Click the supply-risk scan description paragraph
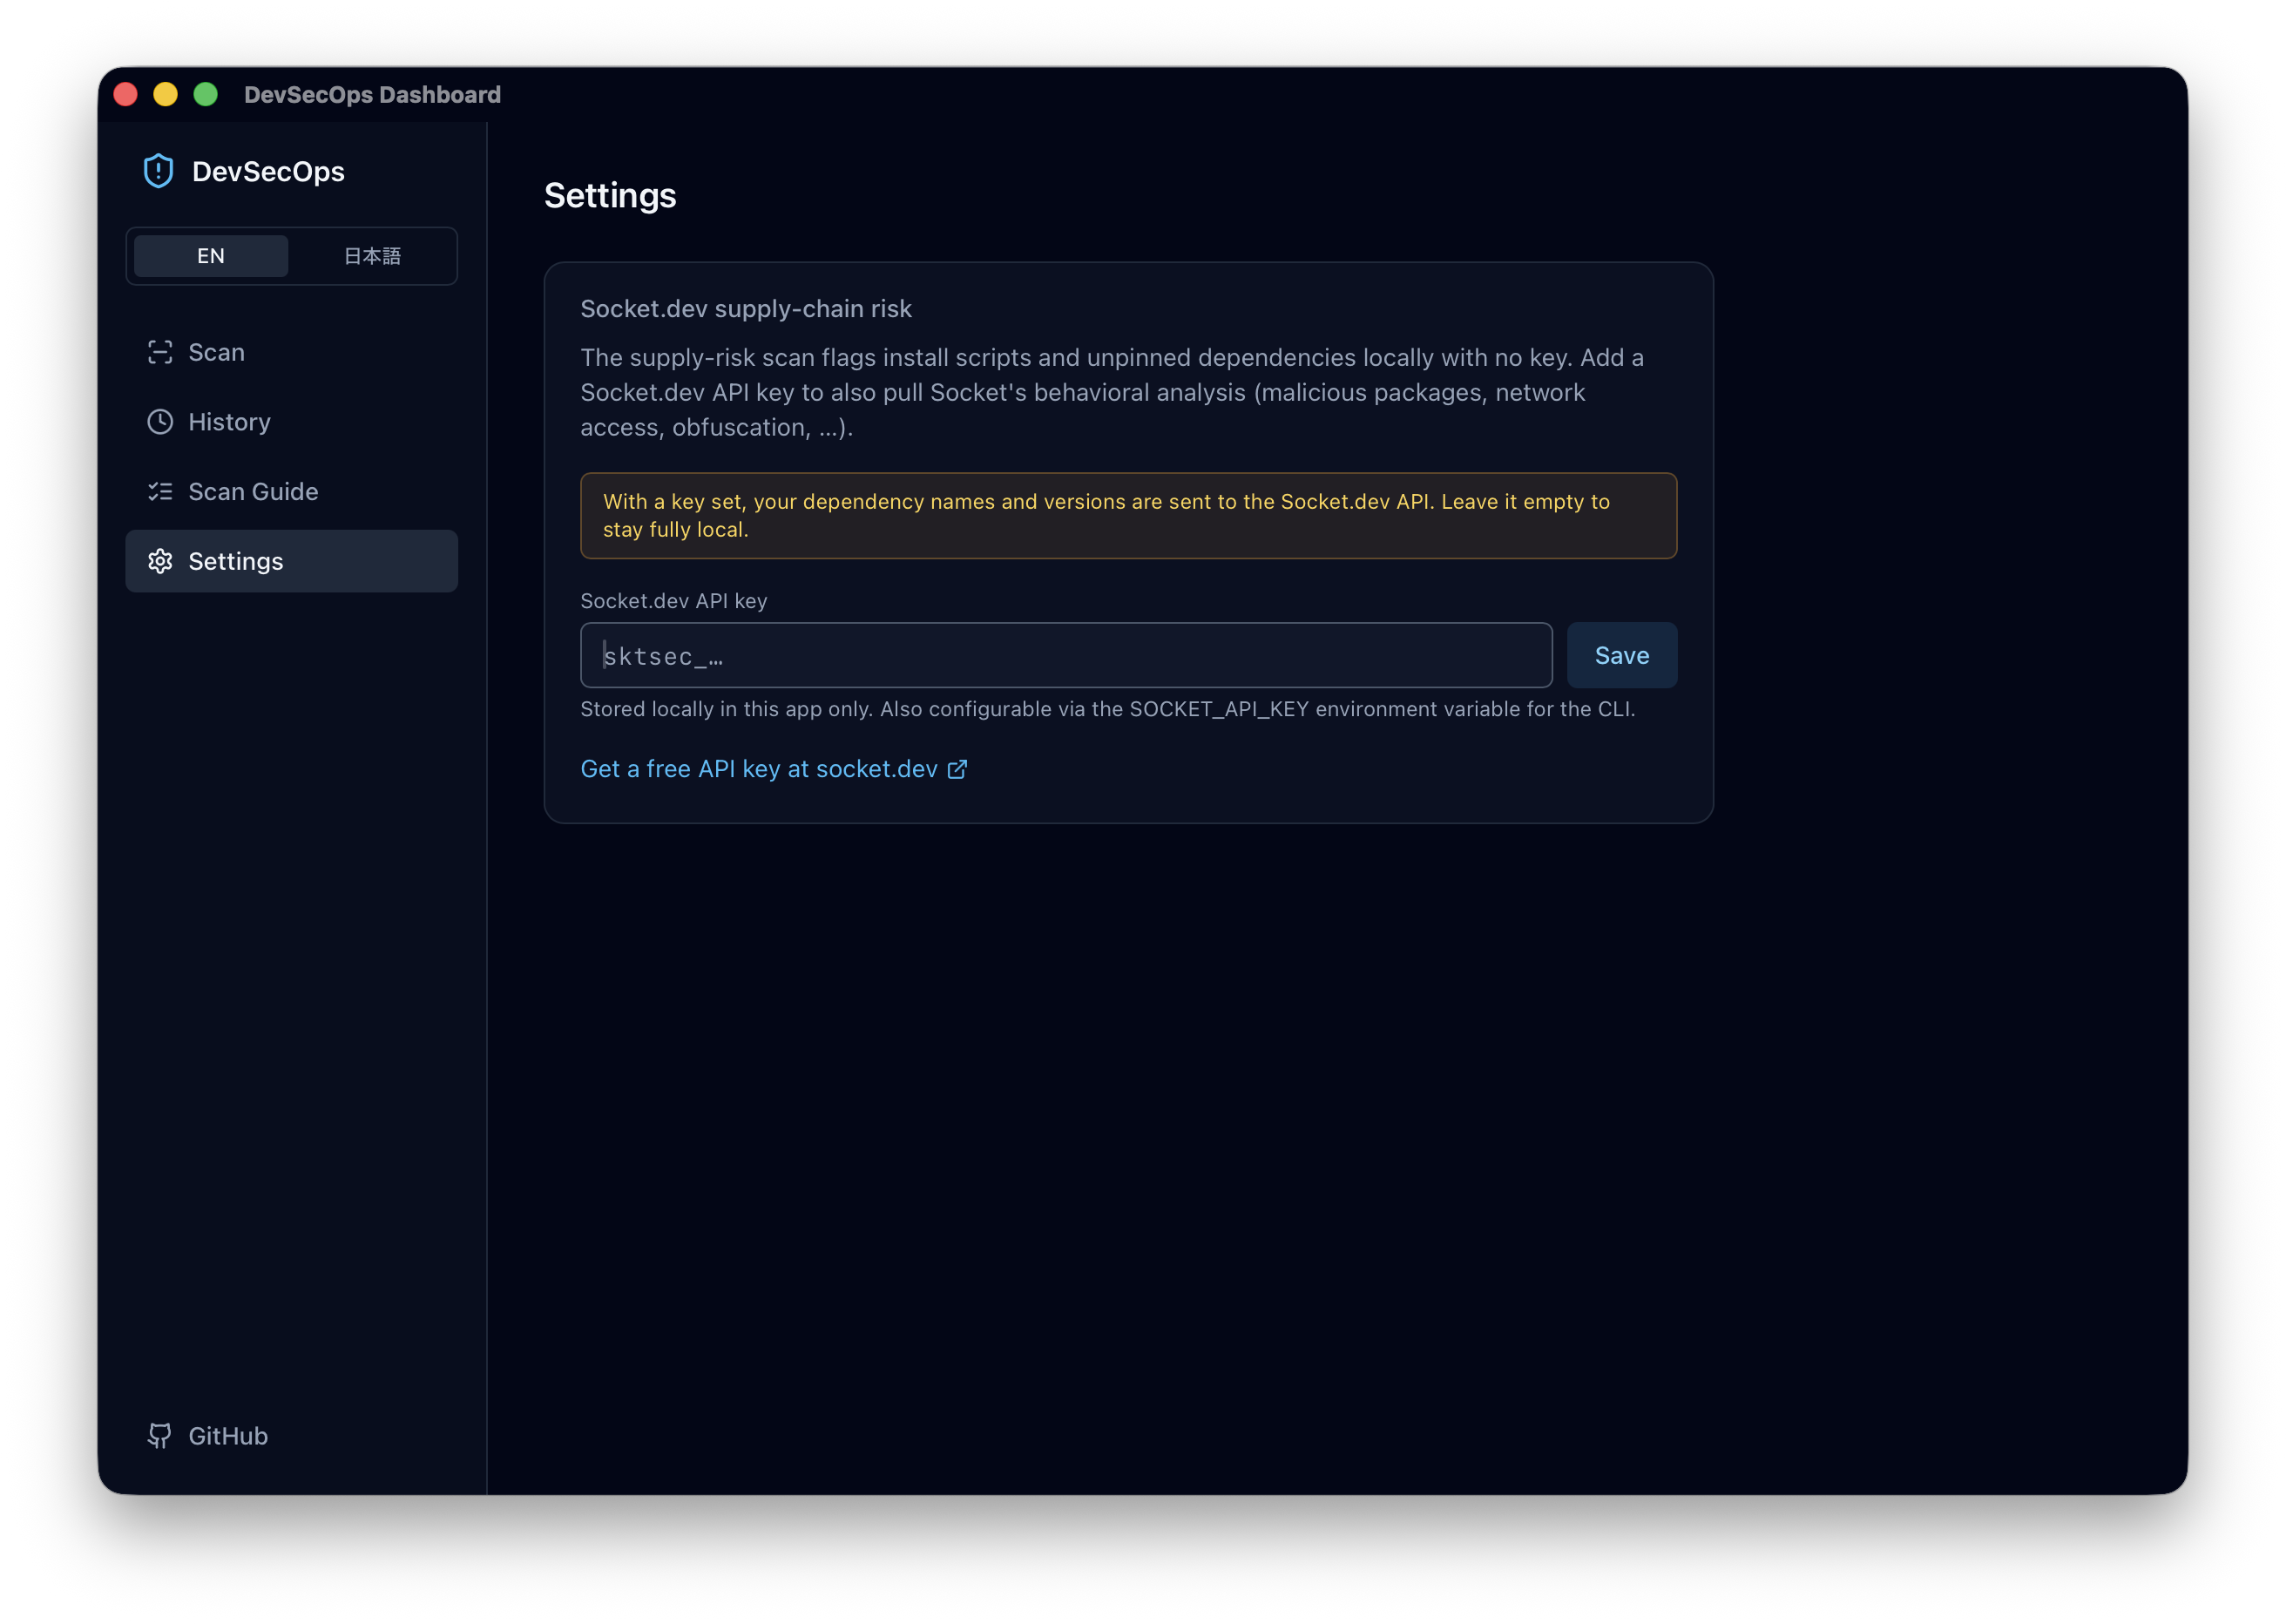The width and height of the screenshot is (2286, 1624). pos(1112,392)
